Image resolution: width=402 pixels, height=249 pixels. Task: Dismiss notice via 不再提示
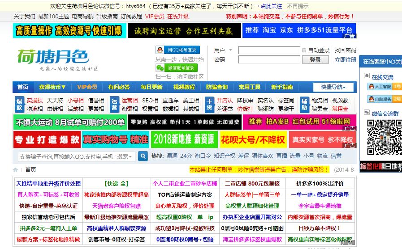pos(298,6)
